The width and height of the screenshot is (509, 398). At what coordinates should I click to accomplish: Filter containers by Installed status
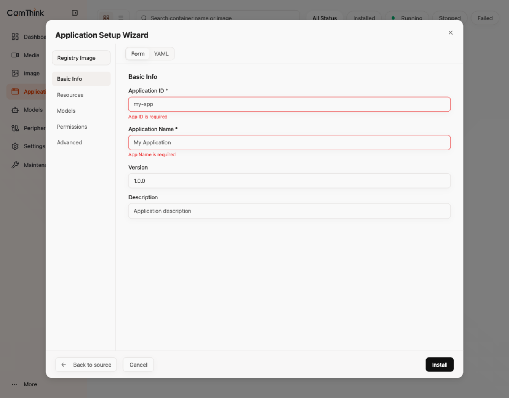point(364,18)
